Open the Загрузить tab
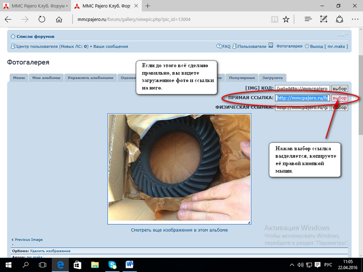The image size is (363, 272). click(272, 78)
